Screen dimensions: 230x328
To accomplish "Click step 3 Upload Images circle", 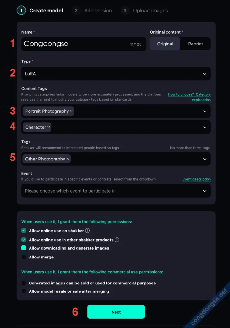I will tap(125, 11).
